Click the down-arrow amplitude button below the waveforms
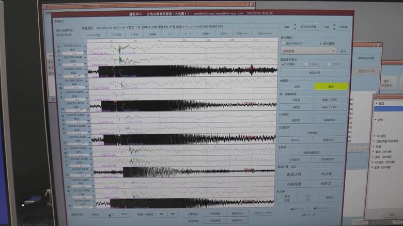The image size is (403, 226). point(173,213)
